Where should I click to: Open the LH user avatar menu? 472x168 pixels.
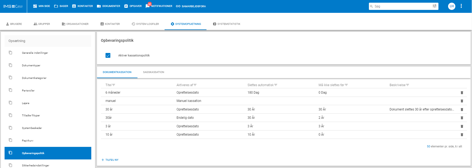tap(452, 6)
